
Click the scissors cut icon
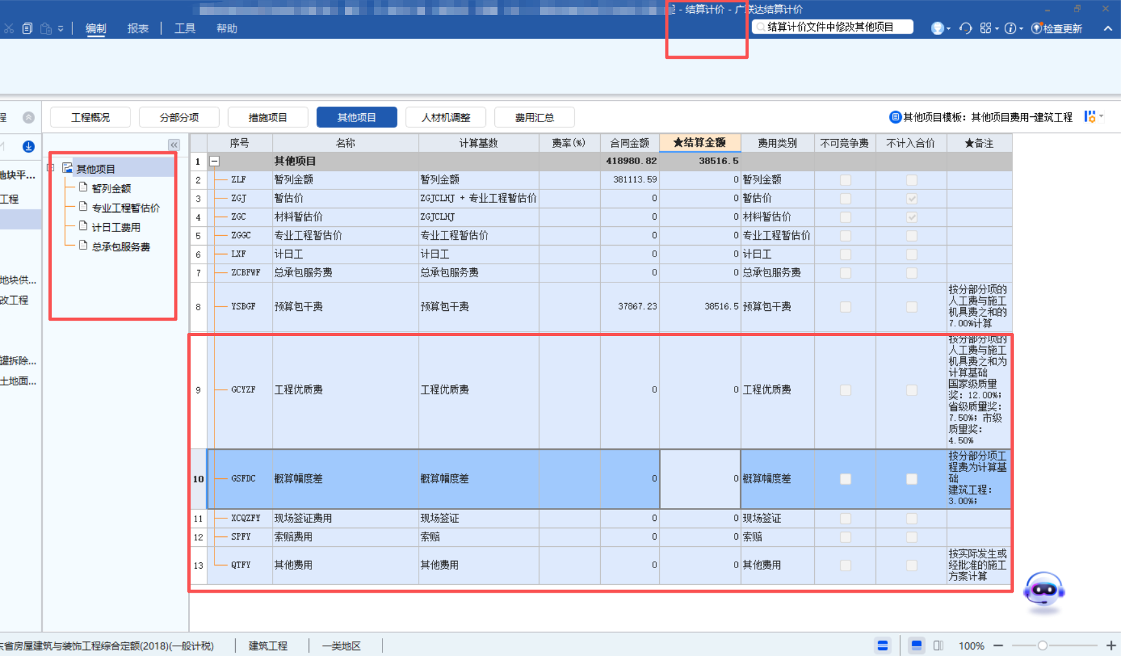point(8,28)
